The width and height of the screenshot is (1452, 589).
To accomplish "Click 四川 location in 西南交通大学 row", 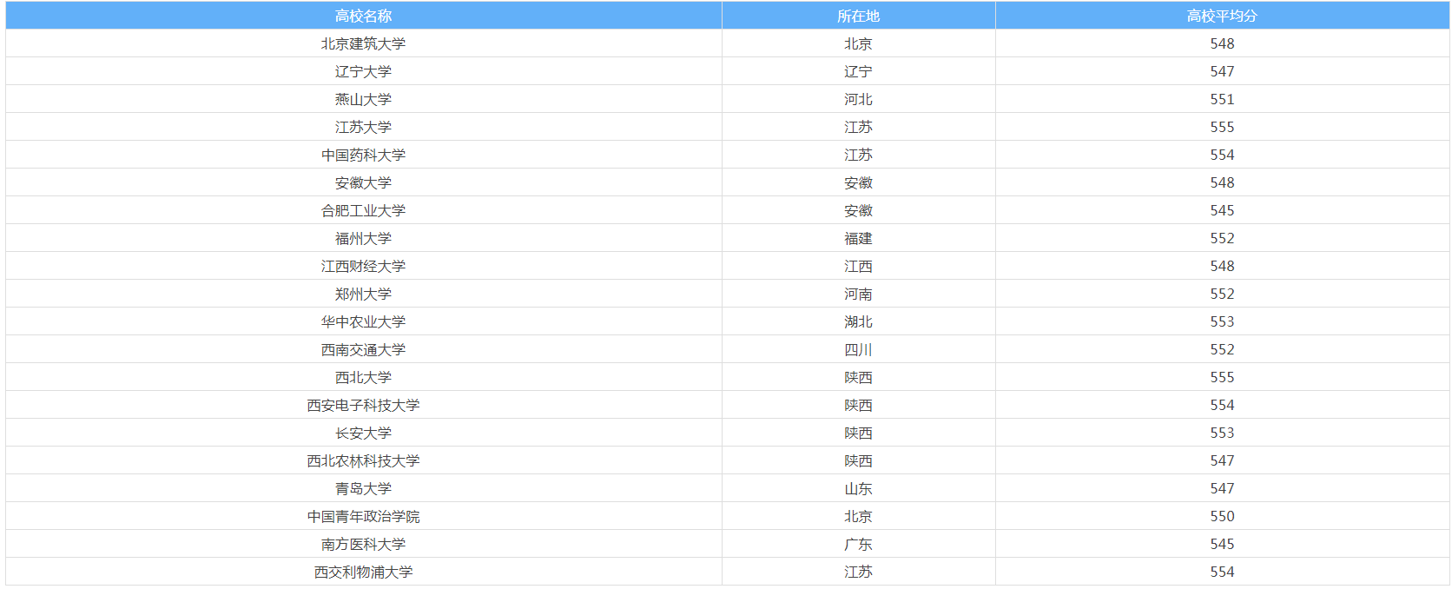I will coord(858,349).
